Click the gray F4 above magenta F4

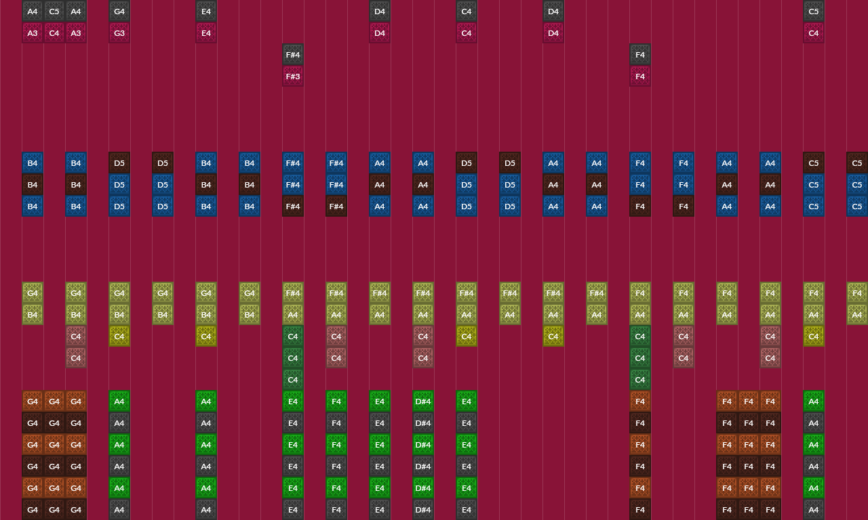(640, 55)
